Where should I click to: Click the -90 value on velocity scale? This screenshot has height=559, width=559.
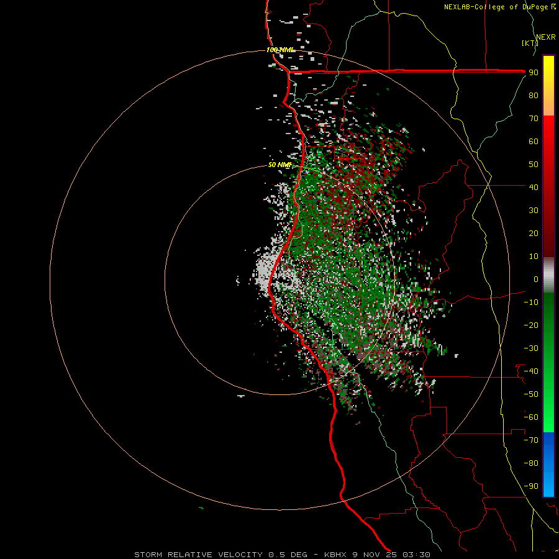coord(531,486)
